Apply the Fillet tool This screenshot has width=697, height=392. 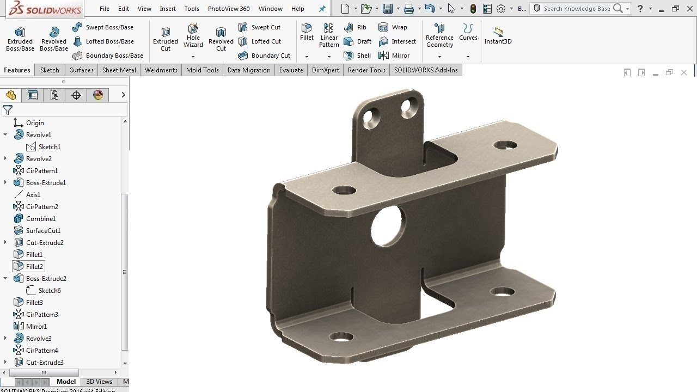click(307, 32)
